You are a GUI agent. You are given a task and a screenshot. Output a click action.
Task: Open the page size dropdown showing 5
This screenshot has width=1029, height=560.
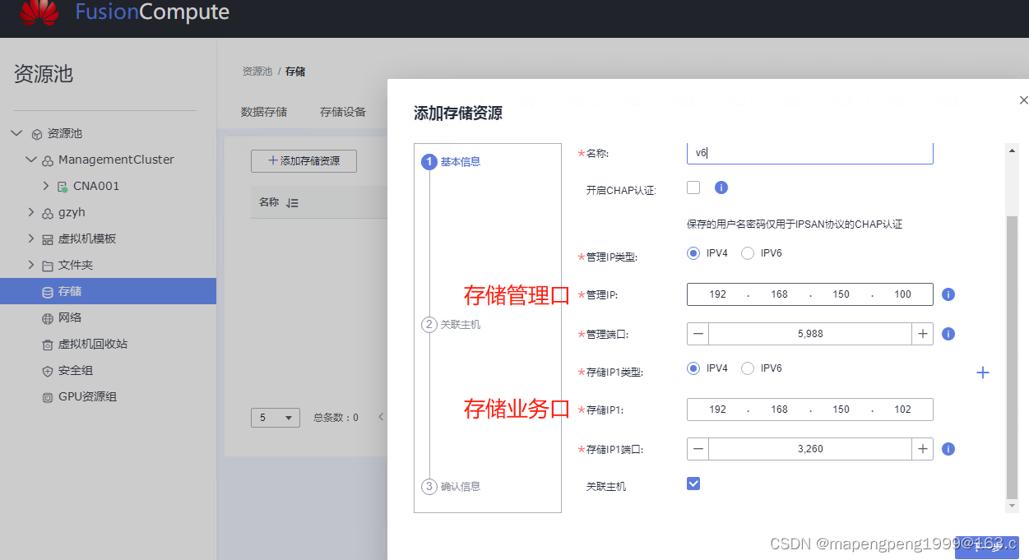point(276,418)
